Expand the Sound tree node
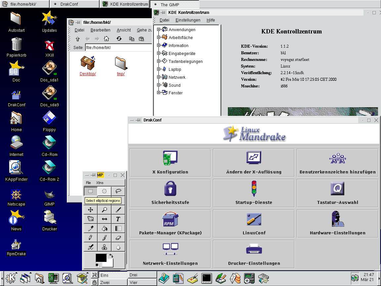Image resolution: width=381 pixels, height=286 pixels. click(159, 85)
